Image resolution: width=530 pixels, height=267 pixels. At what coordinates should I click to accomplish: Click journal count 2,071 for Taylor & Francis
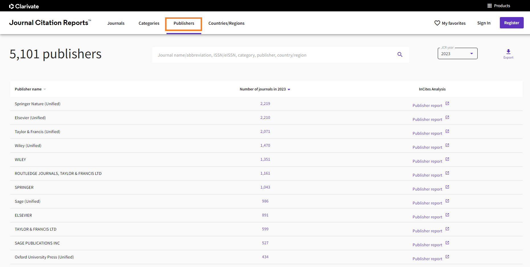265,131
